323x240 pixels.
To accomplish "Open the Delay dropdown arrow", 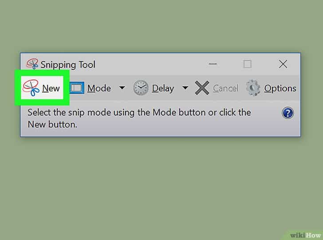I will pos(185,88).
